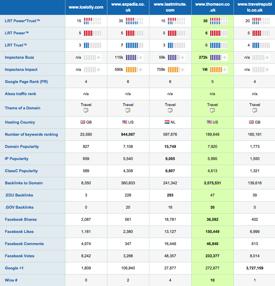Edit the domain theme for www.travelrepublic.co.uk
Image resolution: width=275 pixels, height=286 pixels.
pyautogui.click(x=255, y=110)
